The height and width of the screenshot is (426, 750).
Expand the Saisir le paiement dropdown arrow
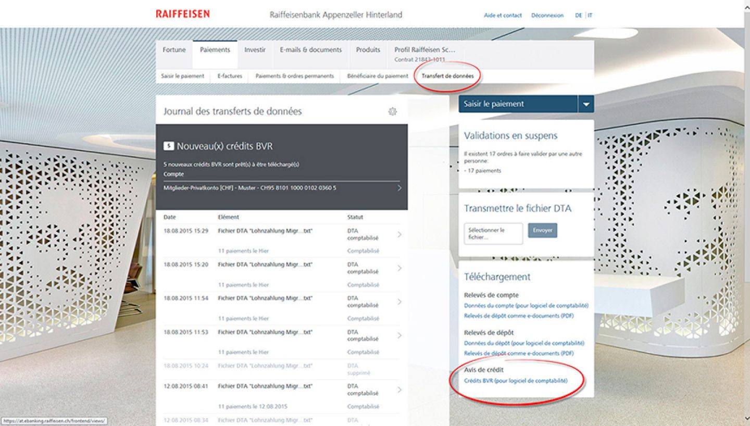pyautogui.click(x=586, y=104)
